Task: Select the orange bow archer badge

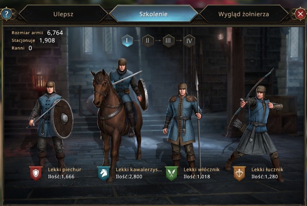Action: point(239,173)
